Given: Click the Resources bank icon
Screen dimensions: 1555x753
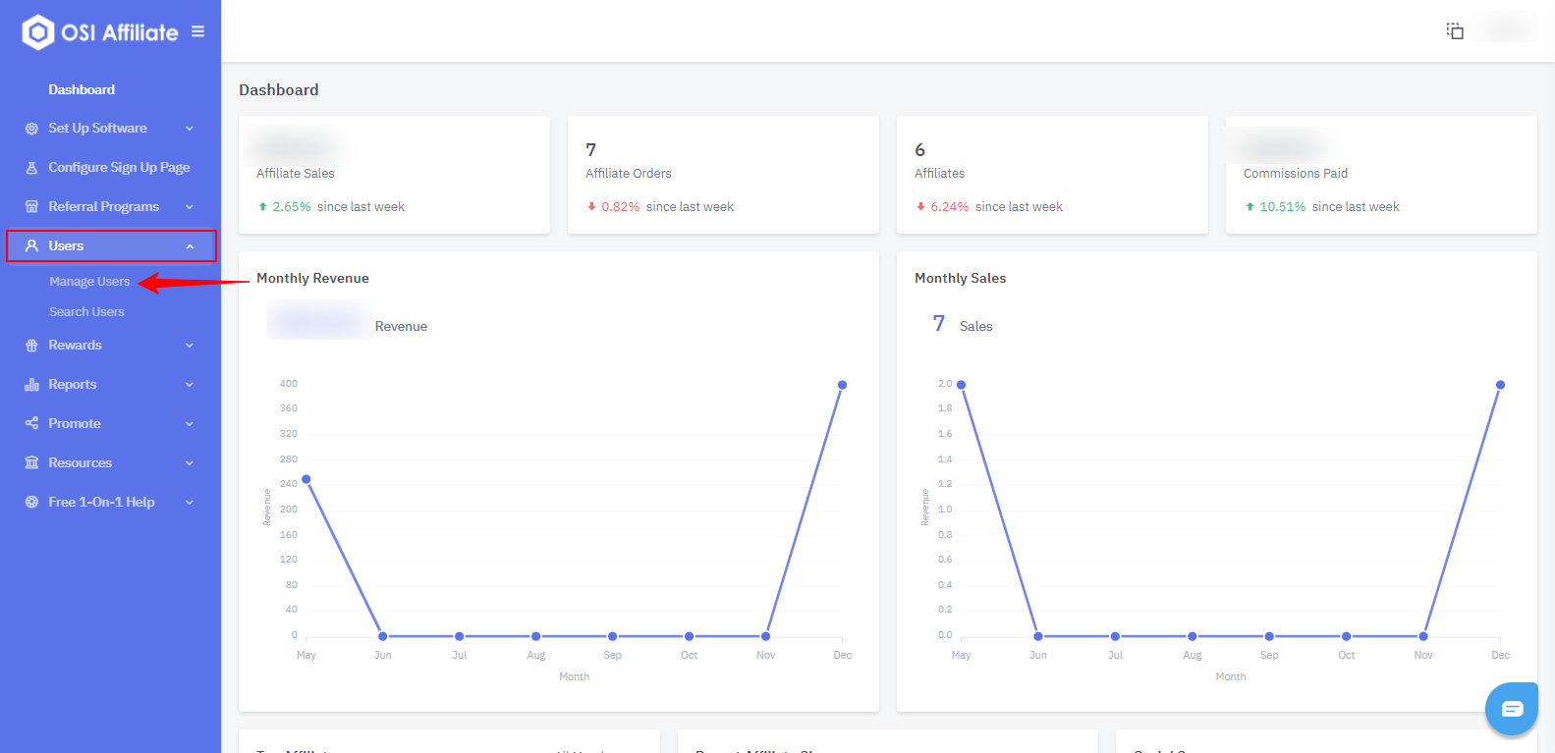Looking at the screenshot, I should click(x=31, y=463).
